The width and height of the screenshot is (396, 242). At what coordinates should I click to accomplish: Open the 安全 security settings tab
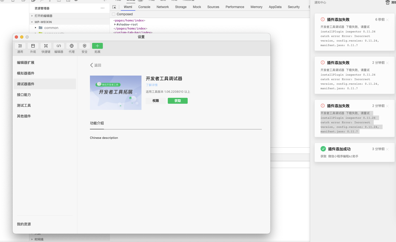pos(85,48)
